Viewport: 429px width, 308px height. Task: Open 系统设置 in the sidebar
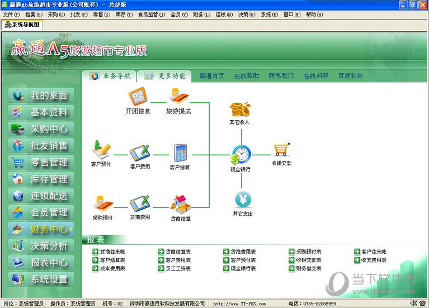pyautogui.click(x=41, y=279)
